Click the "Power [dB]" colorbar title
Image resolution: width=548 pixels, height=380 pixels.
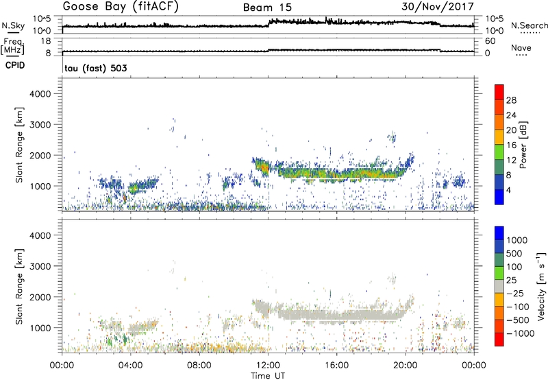(x=523, y=145)
